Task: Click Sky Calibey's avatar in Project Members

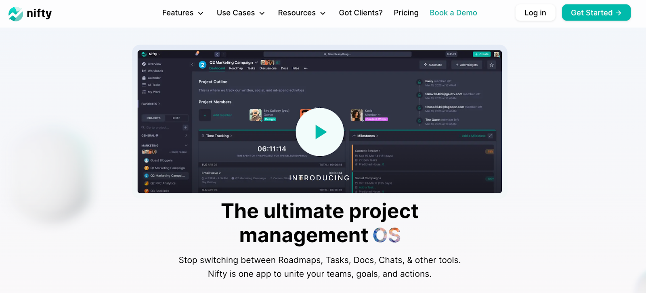Action: click(255, 115)
